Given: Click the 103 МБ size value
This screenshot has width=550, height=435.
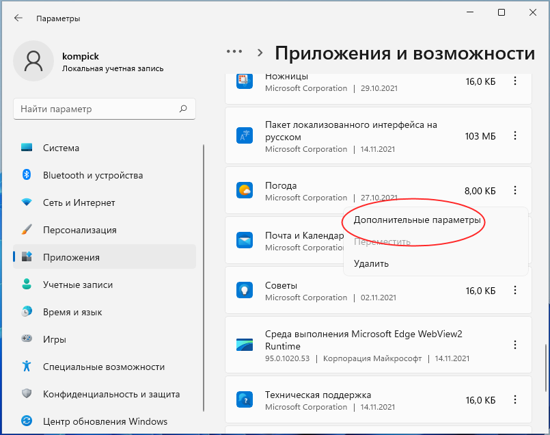Looking at the screenshot, I should (x=480, y=136).
